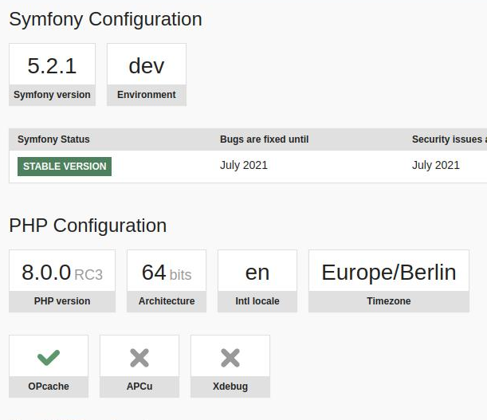Click the Bugs are fixed until header
Screen dimensions: 487x420
[265, 139]
